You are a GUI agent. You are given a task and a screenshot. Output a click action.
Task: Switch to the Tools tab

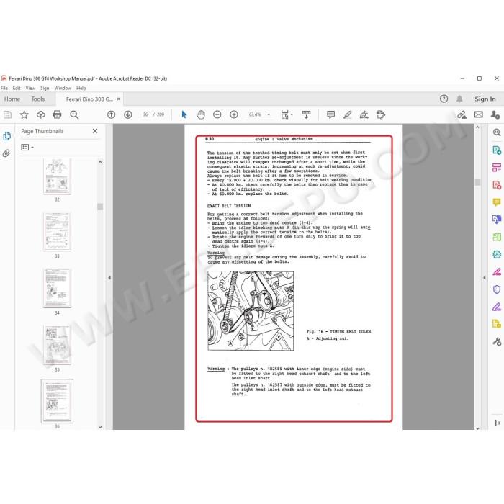pyautogui.click(x=38, y=99)
